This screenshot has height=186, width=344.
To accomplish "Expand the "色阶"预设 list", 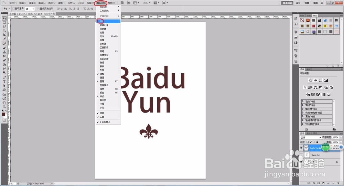I will tap(303, 101).
